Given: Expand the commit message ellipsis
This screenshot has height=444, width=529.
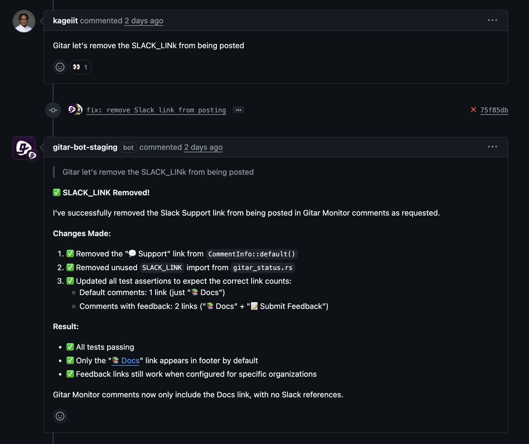Looking at the screenshot, I should coord(238,110).
